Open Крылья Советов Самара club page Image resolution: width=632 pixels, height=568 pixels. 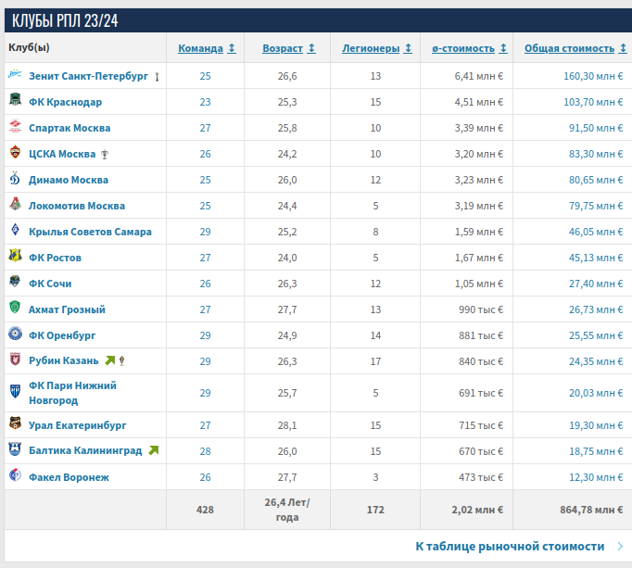[90, 232]
